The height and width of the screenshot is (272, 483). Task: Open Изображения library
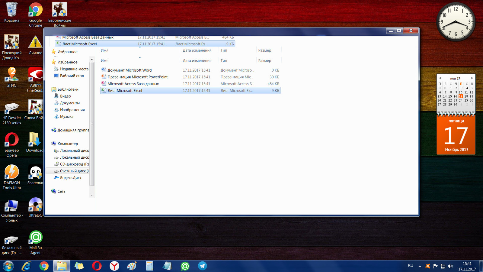69,110
